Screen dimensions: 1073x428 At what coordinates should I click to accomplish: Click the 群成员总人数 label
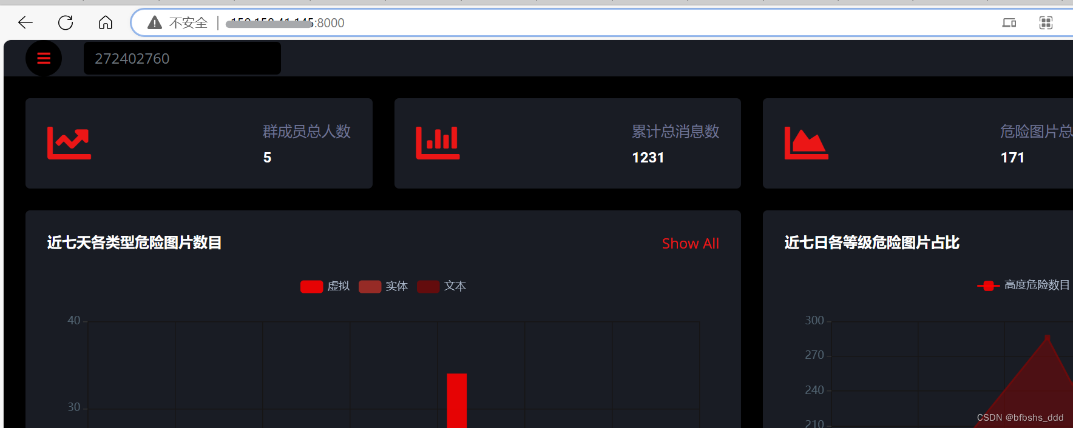307,132
